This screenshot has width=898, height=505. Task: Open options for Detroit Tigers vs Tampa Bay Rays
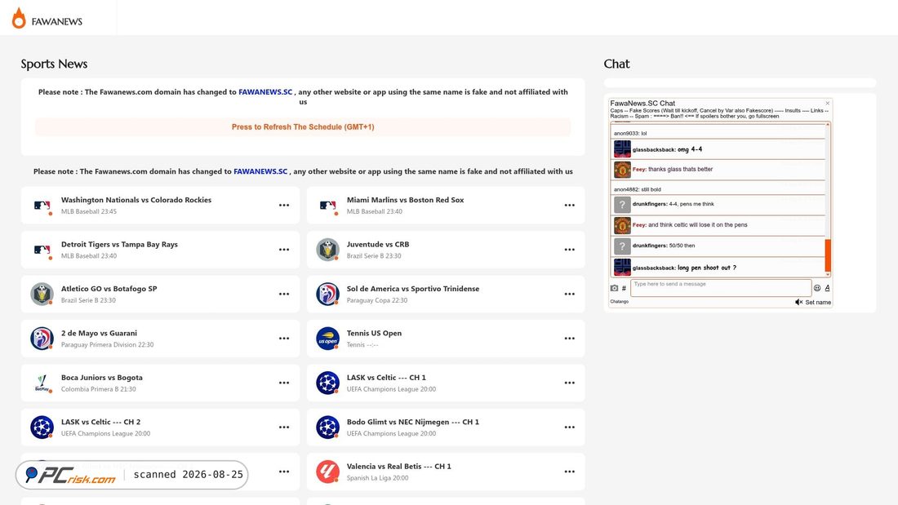pos(284,250)
